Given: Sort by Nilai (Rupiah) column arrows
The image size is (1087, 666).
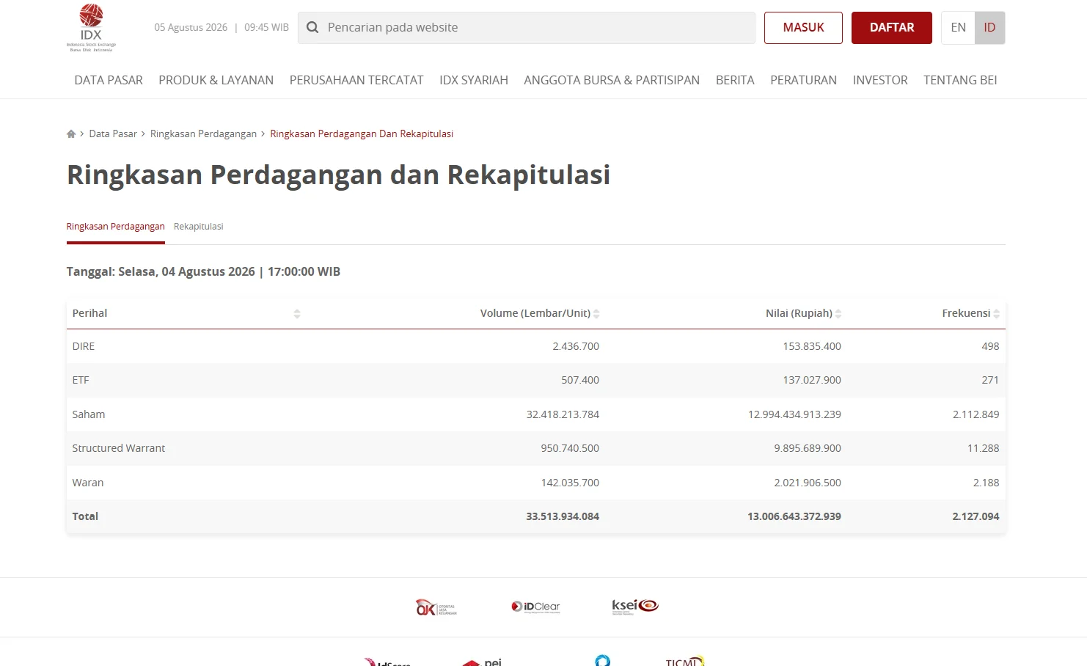Looking at the screenshot, I should pyautogui.click(x=838, y=314).
